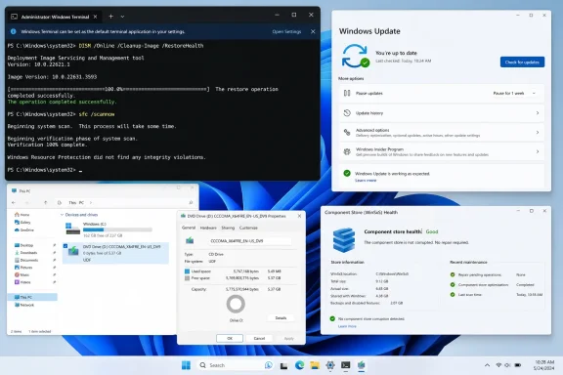Switch to Hardware tab in DVD Properties
The height and width of the screenshot is (375, 563).
click(x=208, y=228)
